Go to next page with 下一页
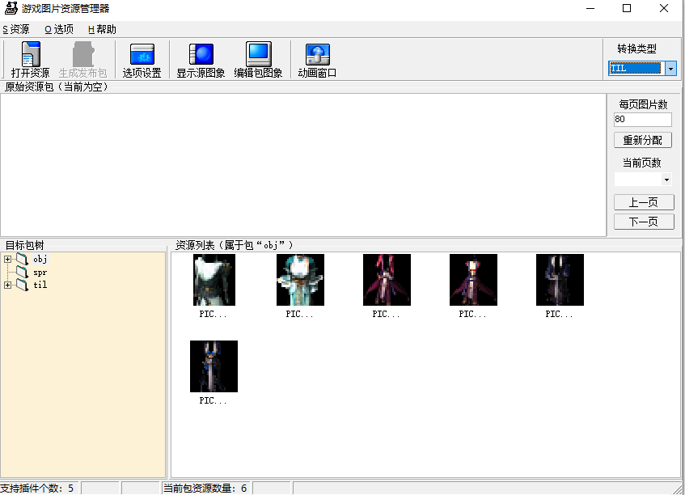The image size is (685, 495). (x=644, y=222)
